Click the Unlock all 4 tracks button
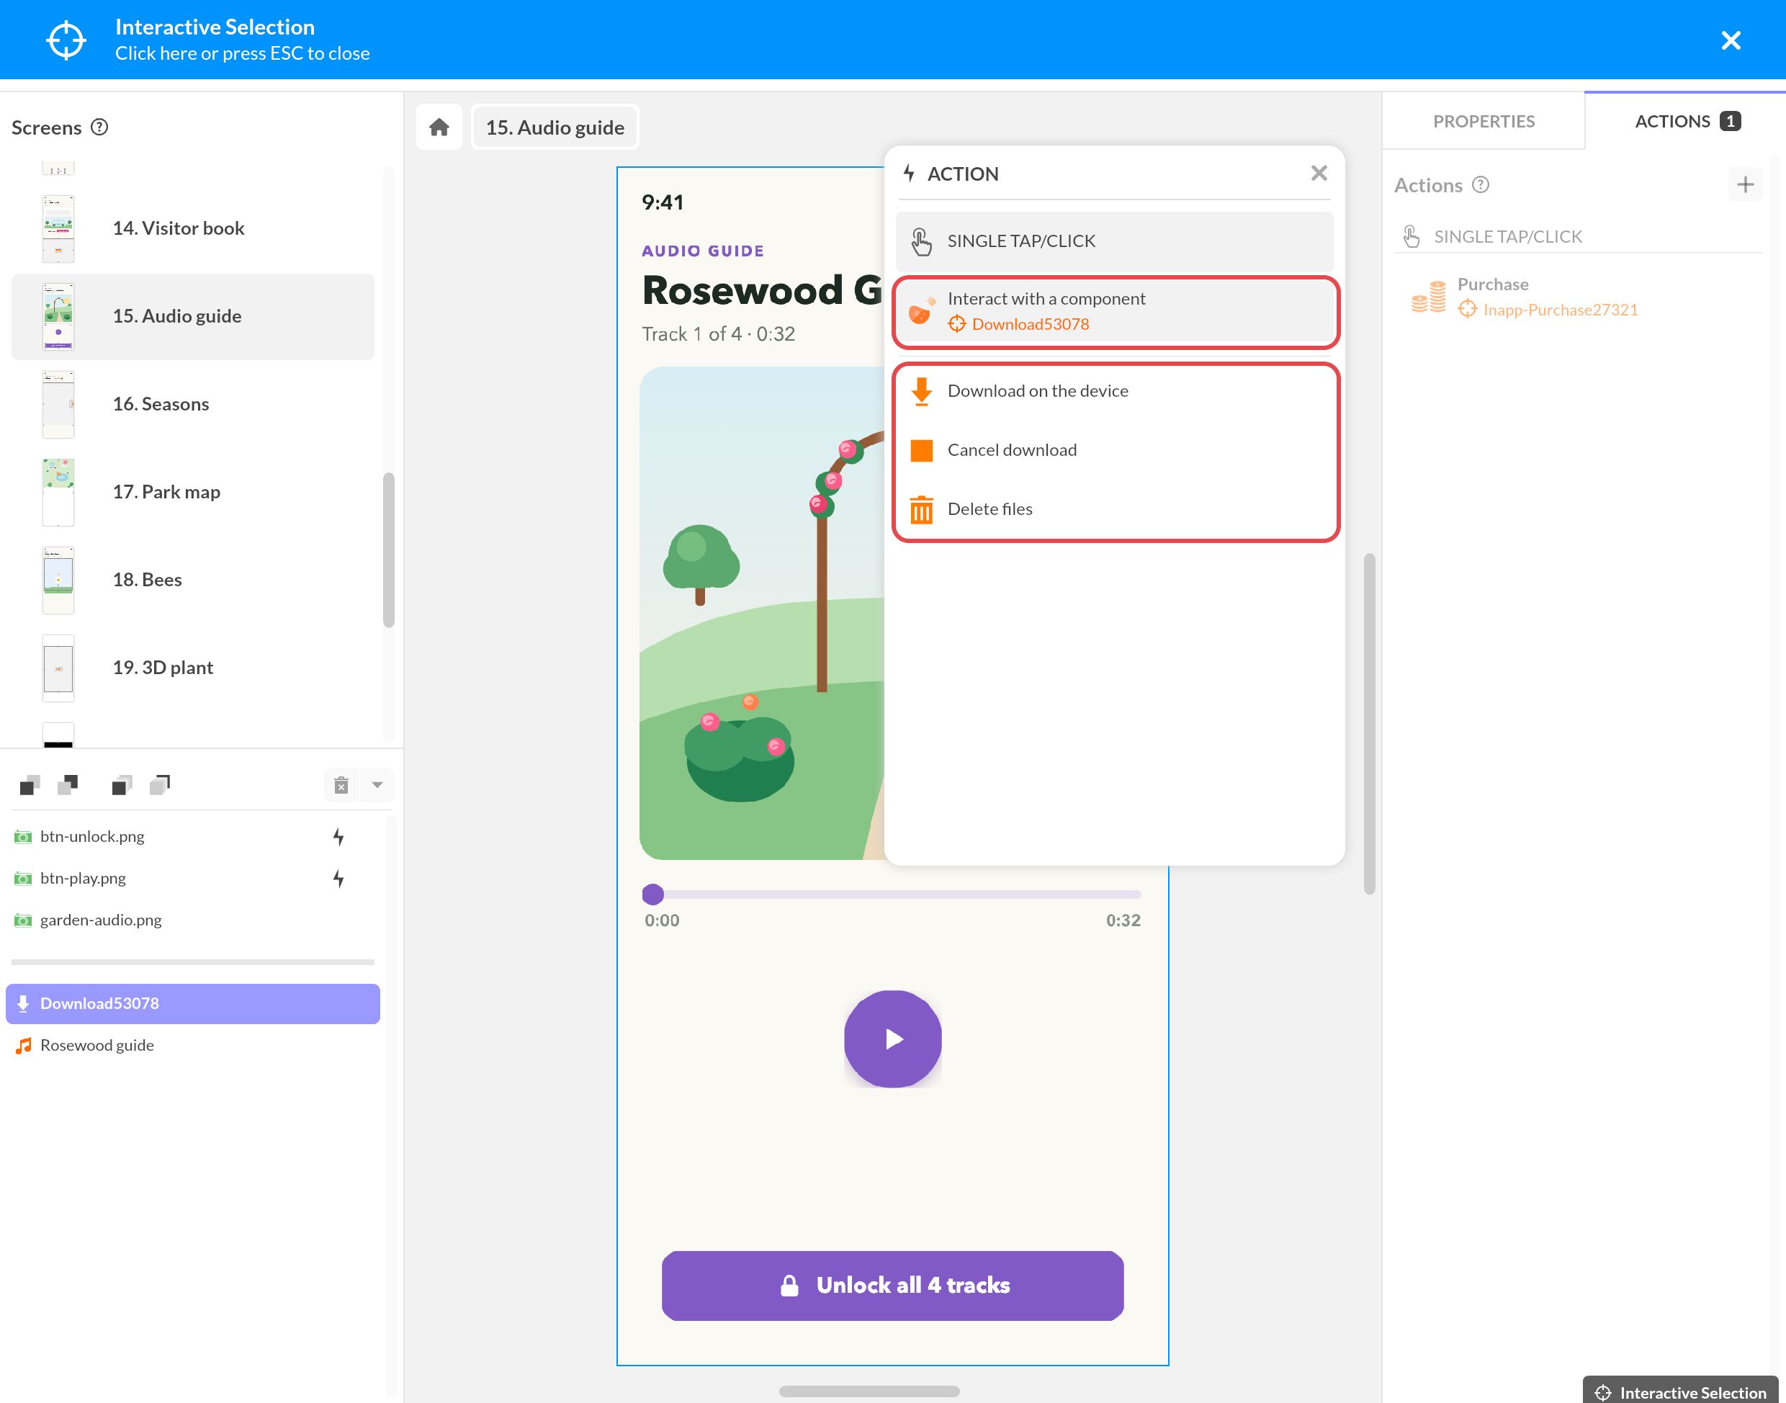Screen dimensions: 1786x1403 click(892, 1286)
